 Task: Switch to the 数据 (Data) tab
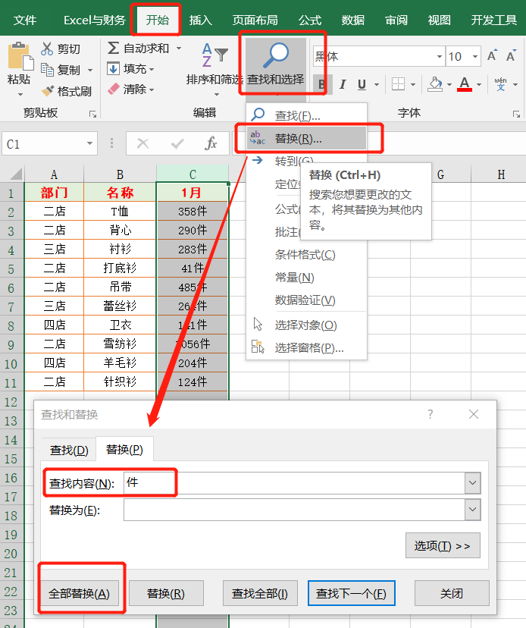pyautogui.click(x=353, y=20)
